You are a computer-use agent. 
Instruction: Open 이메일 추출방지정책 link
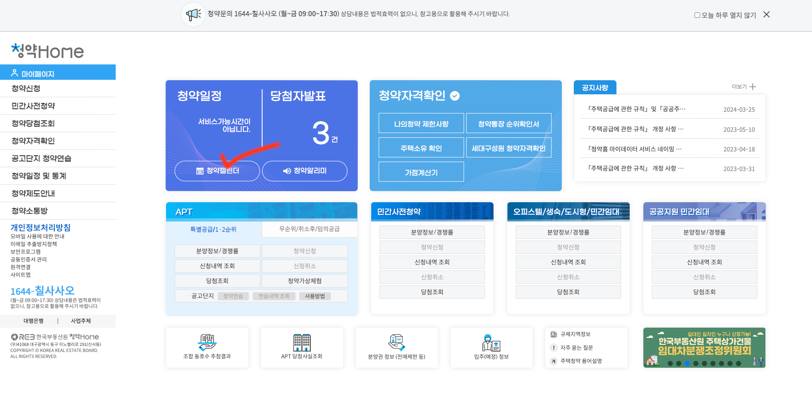pyautogui.click(x=34, y=244)
